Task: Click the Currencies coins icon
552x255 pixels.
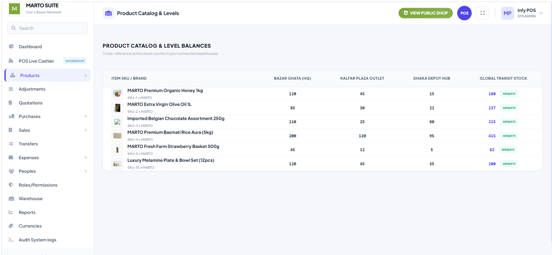Action: point(11,226)
